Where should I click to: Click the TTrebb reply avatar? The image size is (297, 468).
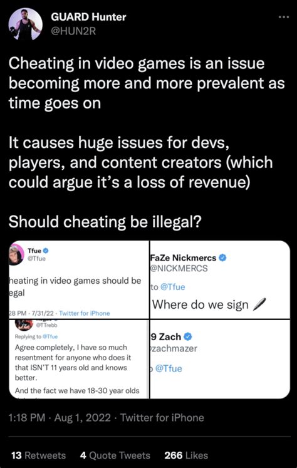(x=23, y=325)
